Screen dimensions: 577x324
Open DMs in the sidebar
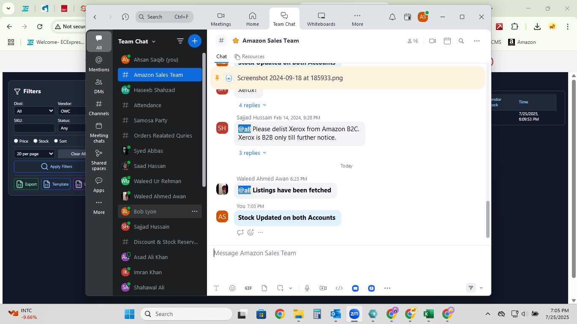[x=99, y=86]
